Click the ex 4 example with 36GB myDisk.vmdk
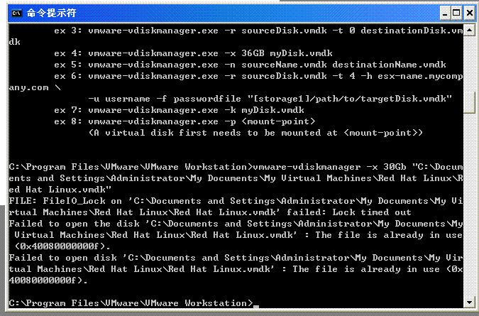Viewport: 479px width, 316px height. [x=193, y=53]
